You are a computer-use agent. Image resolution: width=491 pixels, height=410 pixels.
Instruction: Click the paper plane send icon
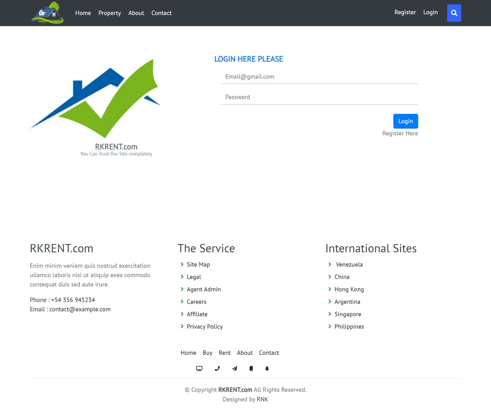click(x=234, y=368)
